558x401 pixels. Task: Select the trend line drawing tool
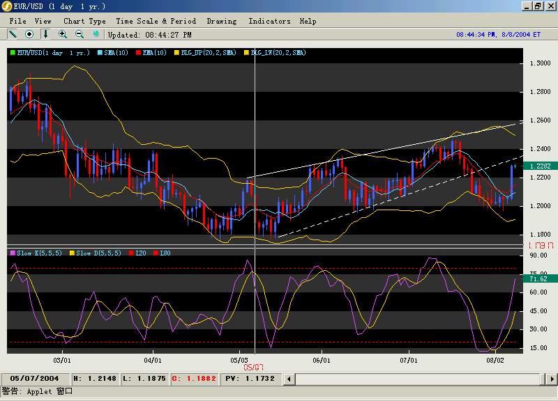13,34
